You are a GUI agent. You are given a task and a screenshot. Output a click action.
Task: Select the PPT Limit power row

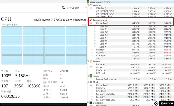[102, 73]
